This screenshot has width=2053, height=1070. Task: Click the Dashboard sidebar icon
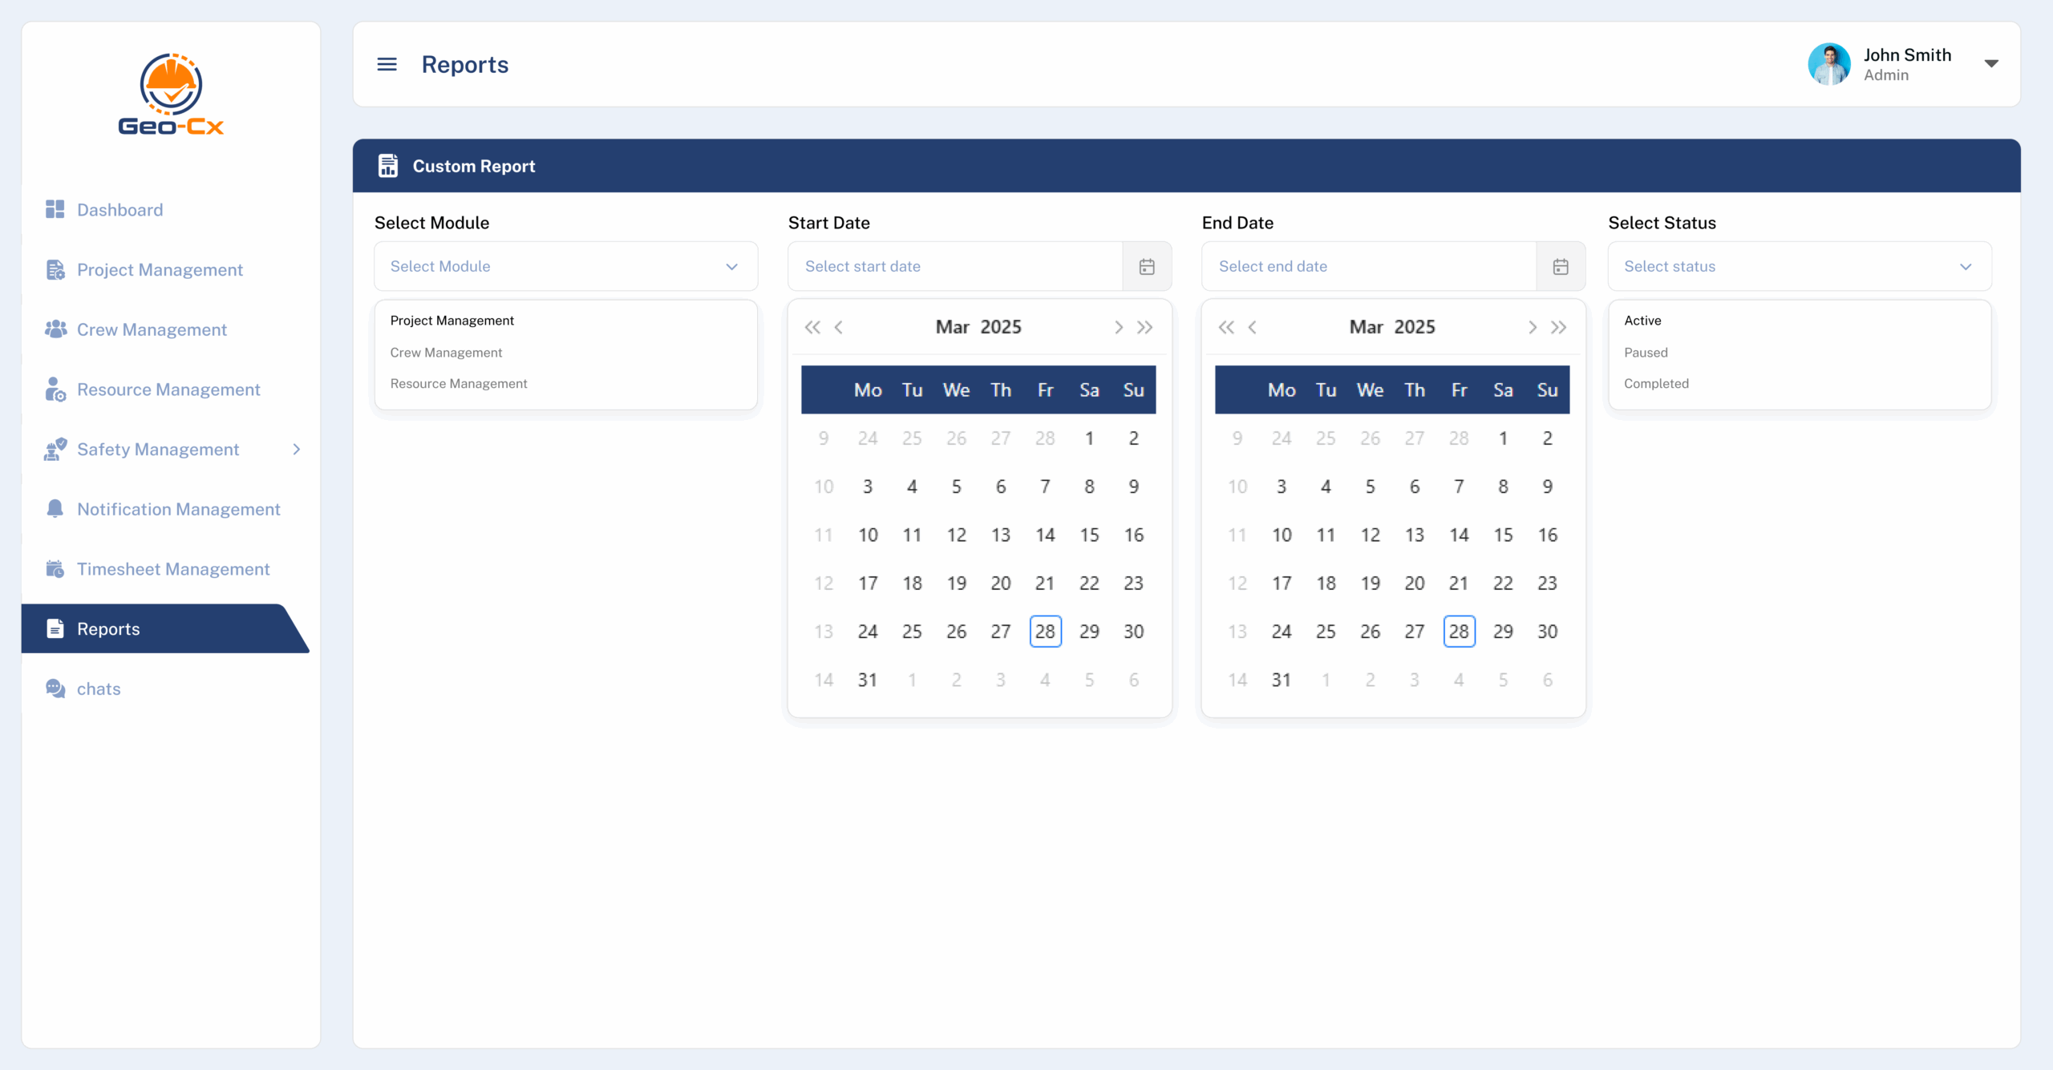pos(55,209)
